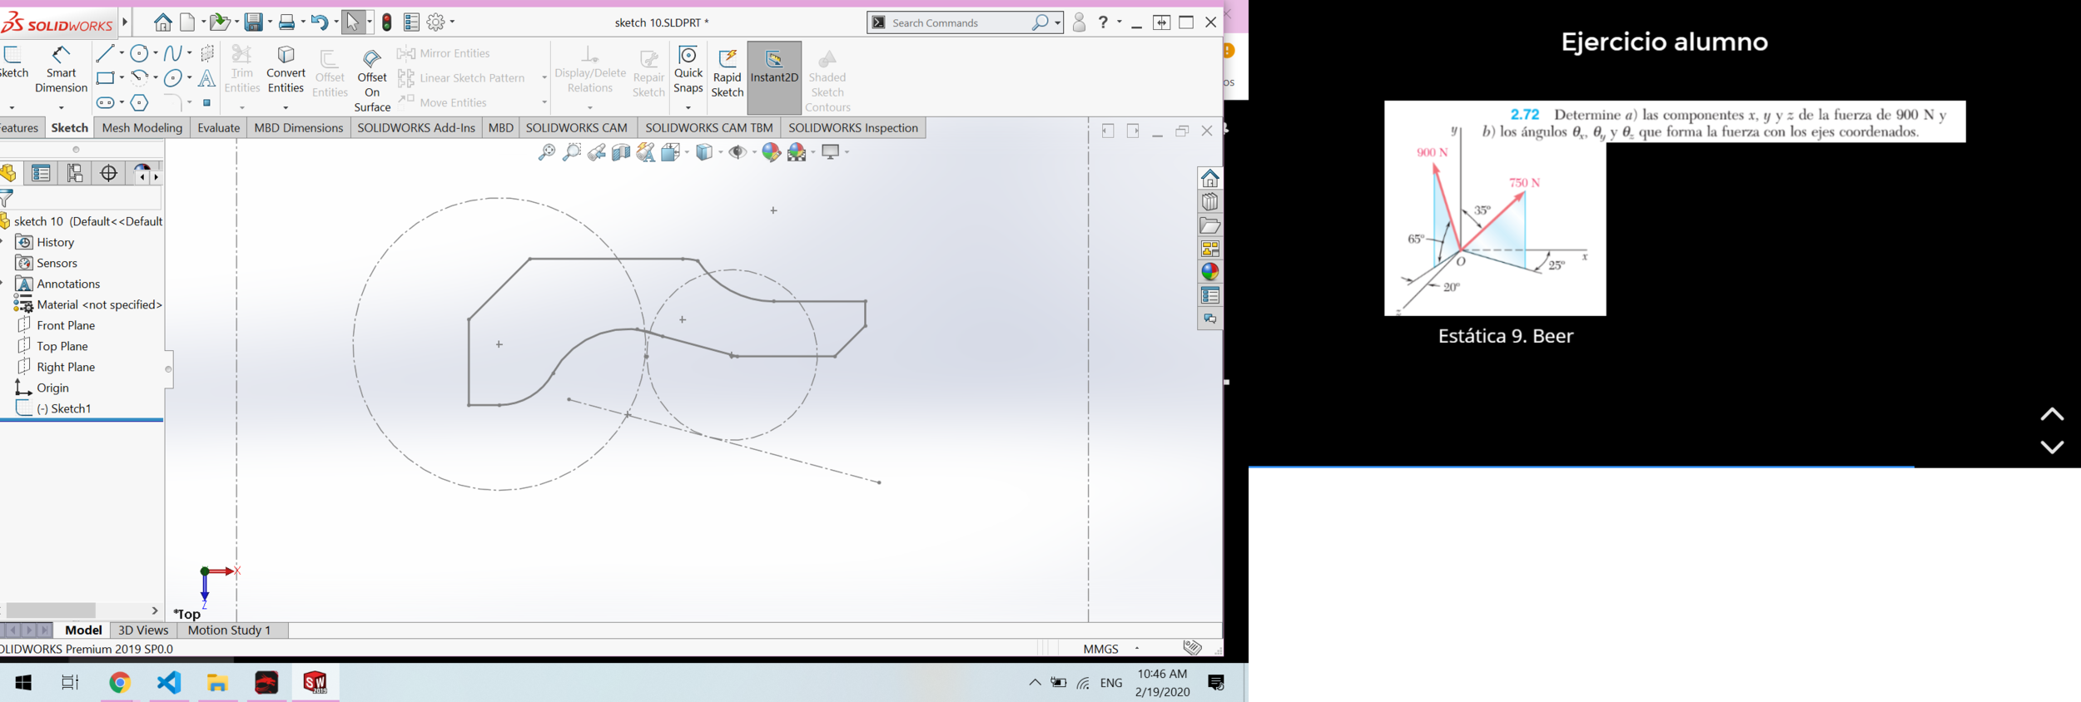Select the Point sketch tool
The height and width of the screenshot is (702, 2081).
pos(206,103)
